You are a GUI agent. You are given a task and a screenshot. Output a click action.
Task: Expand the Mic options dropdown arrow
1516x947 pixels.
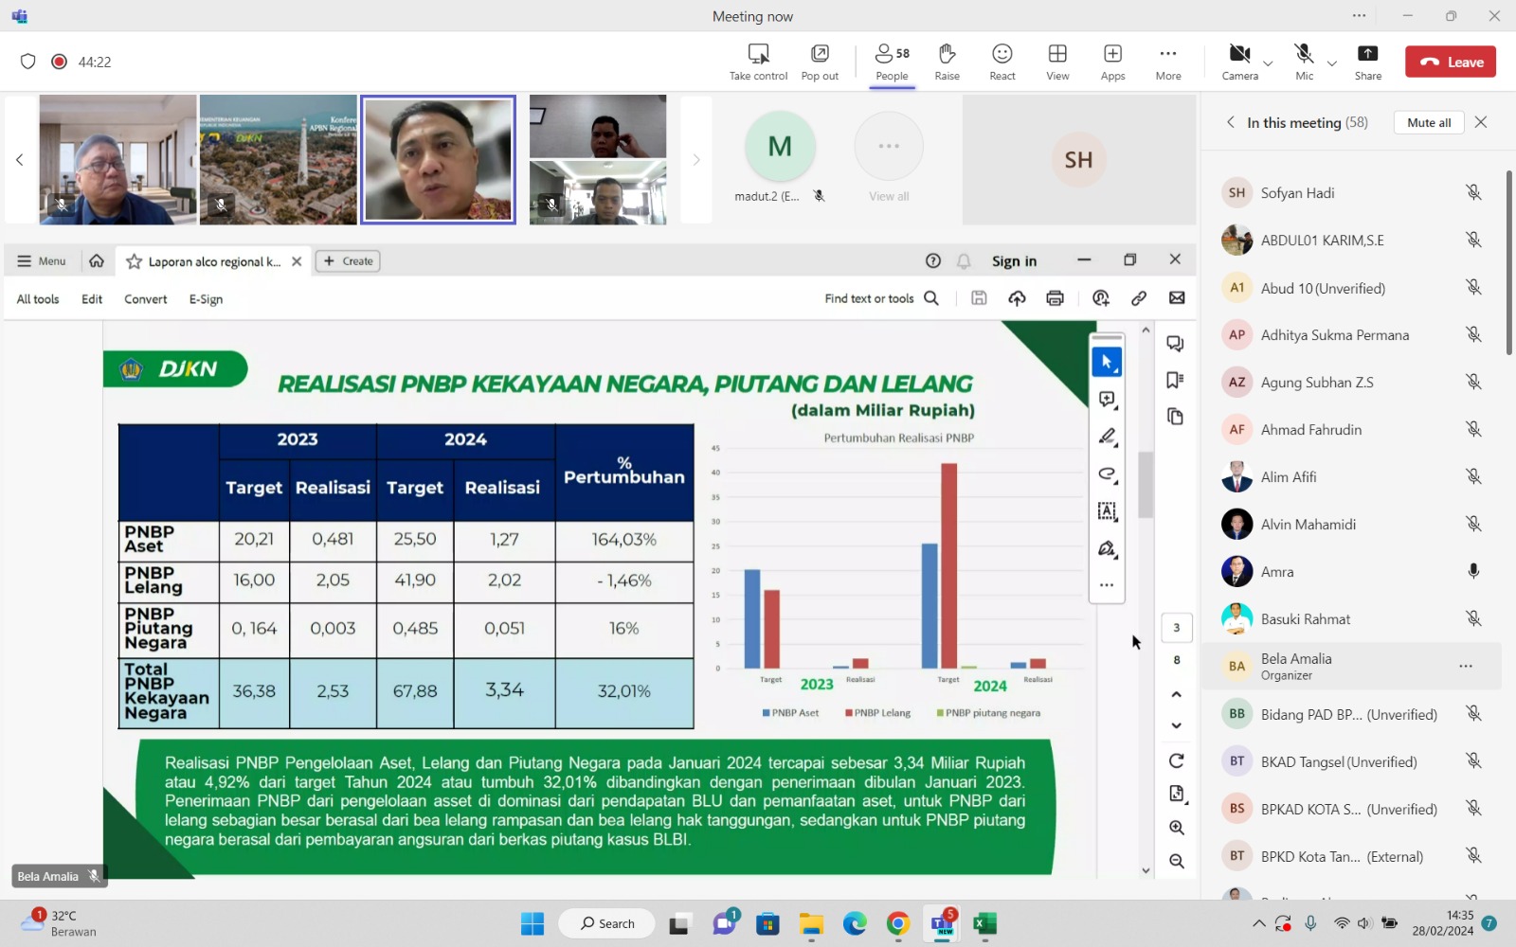(x=1332, y=63)
